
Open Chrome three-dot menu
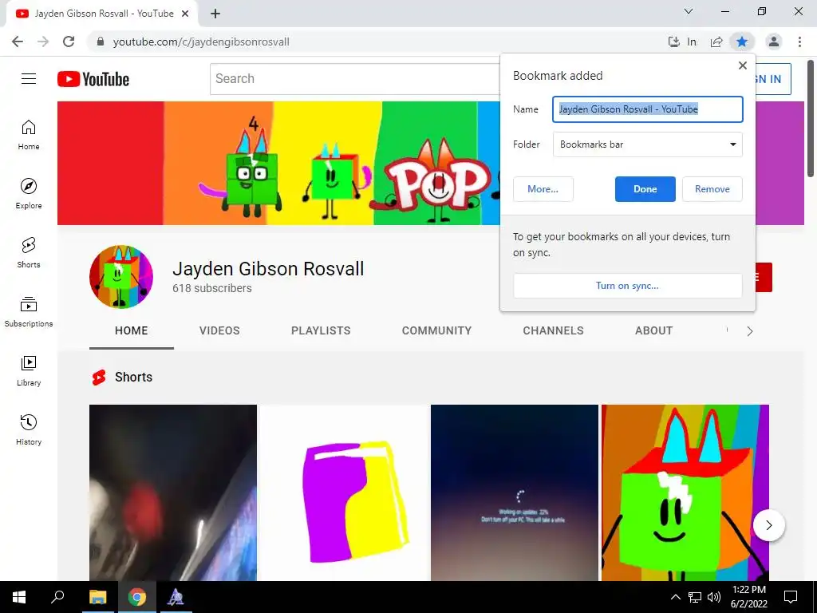pyautogui.click(x=799, y=42)
